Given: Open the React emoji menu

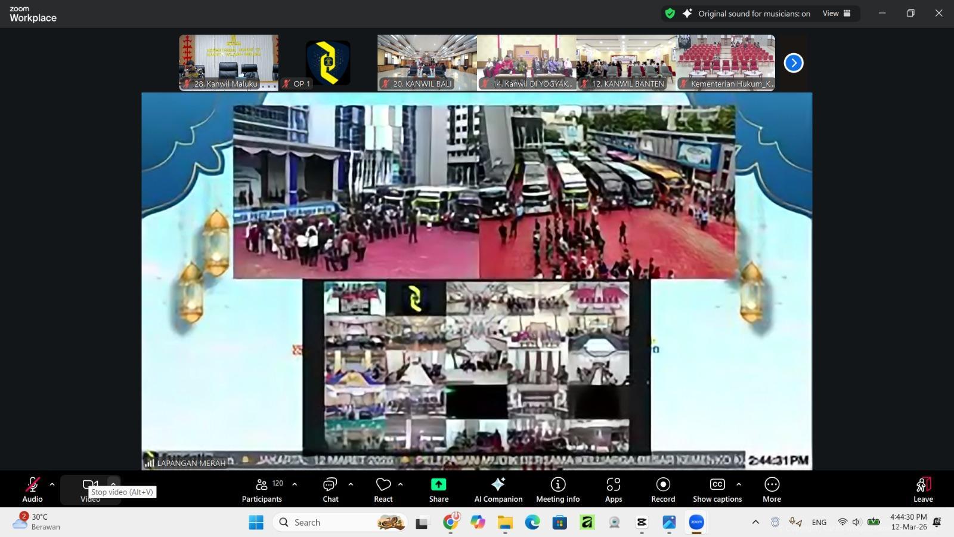Looking at the screenshot, I should pos(383,489).
